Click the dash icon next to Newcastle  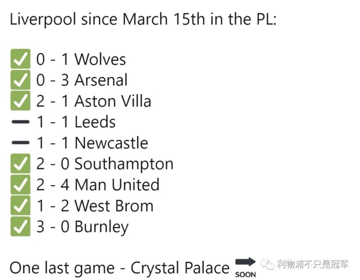coord(21,143)
